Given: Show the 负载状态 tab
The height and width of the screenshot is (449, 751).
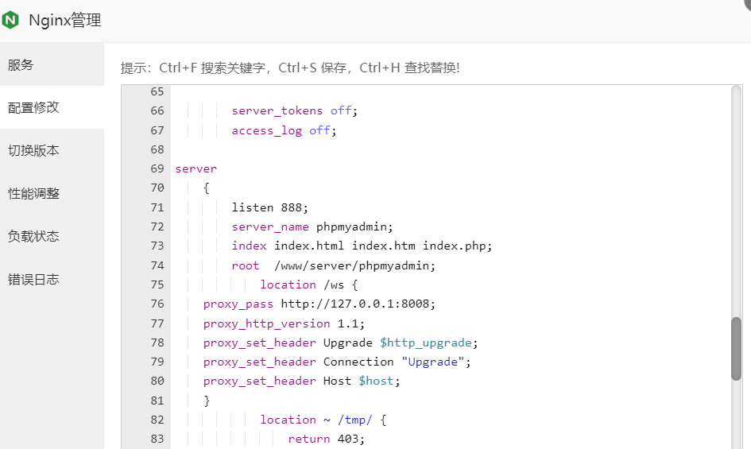Looking at the screenshot, I should 33,236.
